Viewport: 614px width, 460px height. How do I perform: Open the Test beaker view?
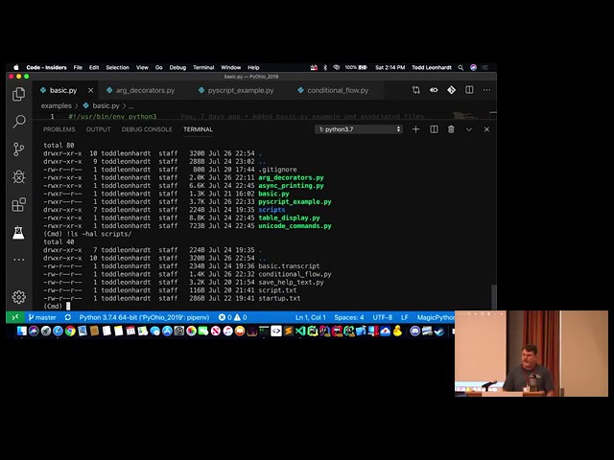[x=19, y=232]
